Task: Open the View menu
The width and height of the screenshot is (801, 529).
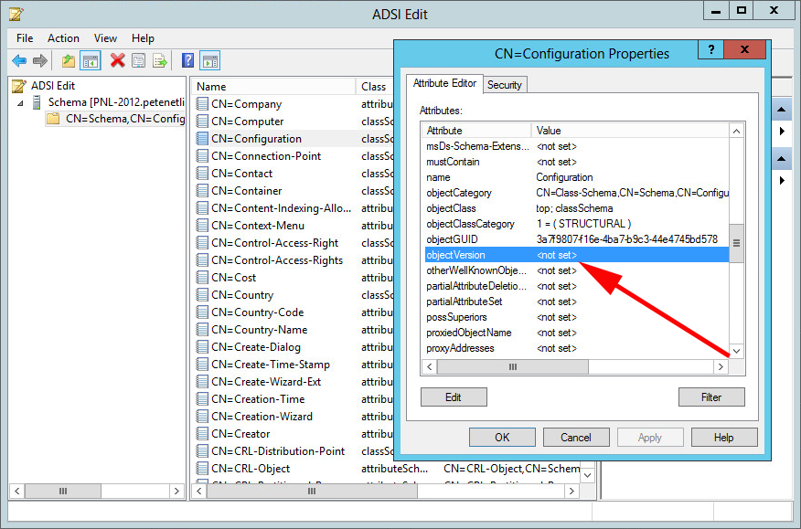Action: click(x=104, y=38)
